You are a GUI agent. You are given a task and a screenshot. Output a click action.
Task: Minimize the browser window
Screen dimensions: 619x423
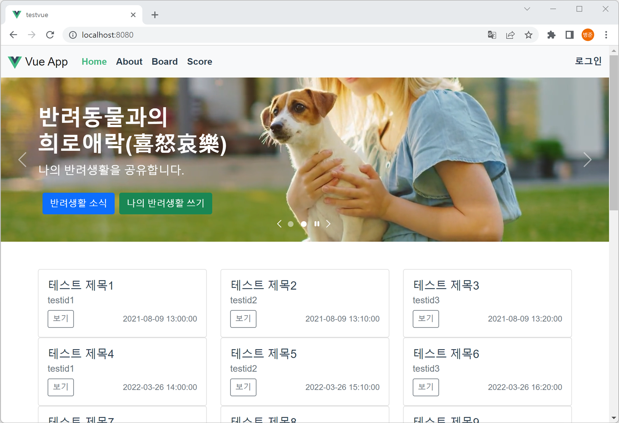pyautogui.click(x=553, y=9)
